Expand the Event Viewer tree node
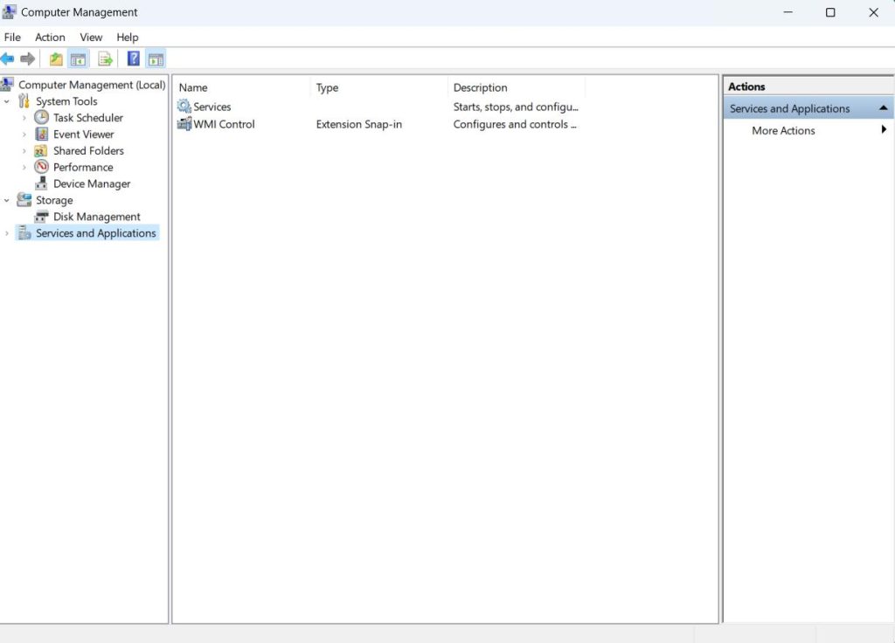The image size is (895, 643). pos(24,135)
